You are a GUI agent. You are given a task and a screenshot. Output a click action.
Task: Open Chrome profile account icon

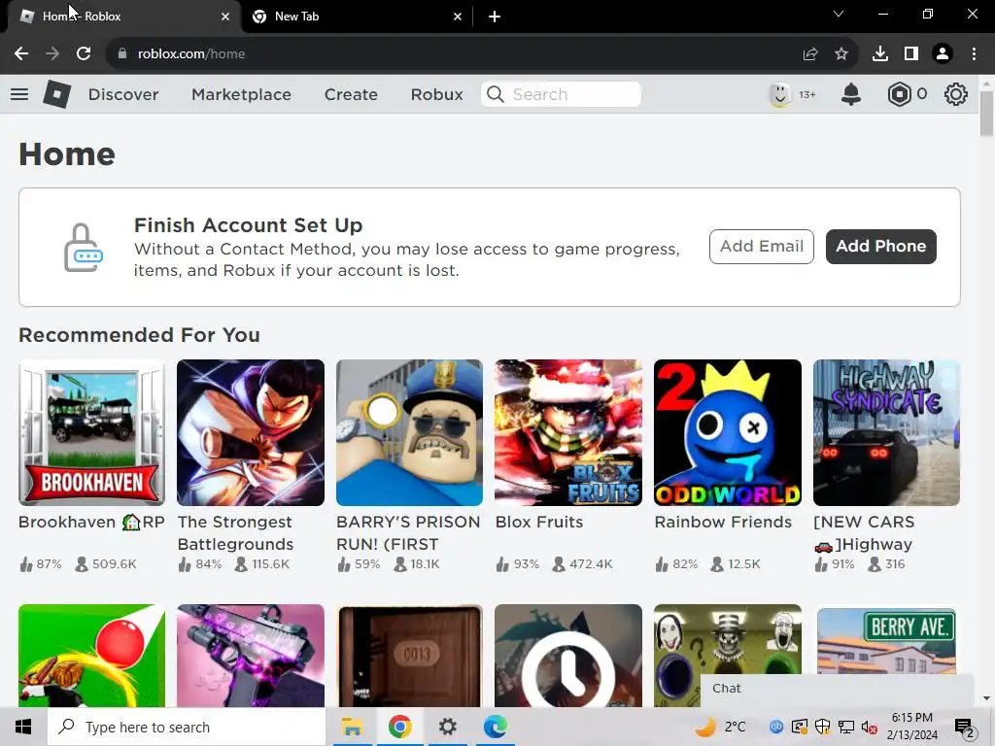tap(943, 54)
